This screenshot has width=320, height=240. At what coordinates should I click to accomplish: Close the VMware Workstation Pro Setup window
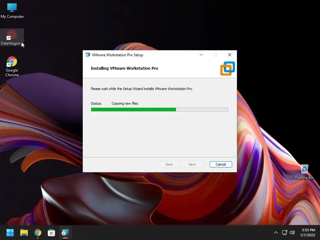point(230,55)
